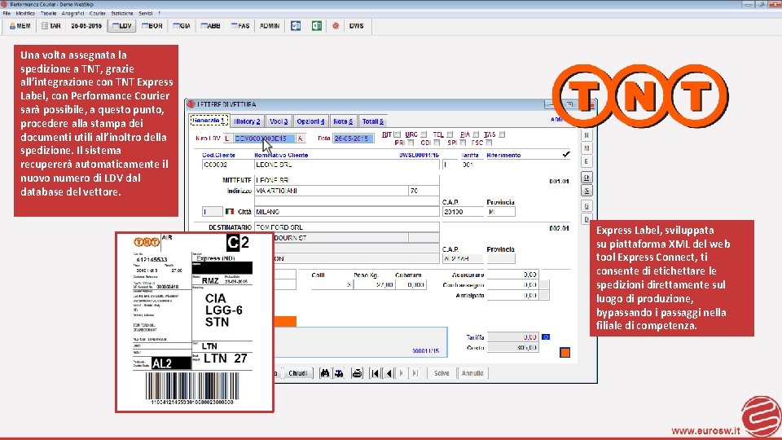Open the TAR toolbar button

(x=51, y=26)
